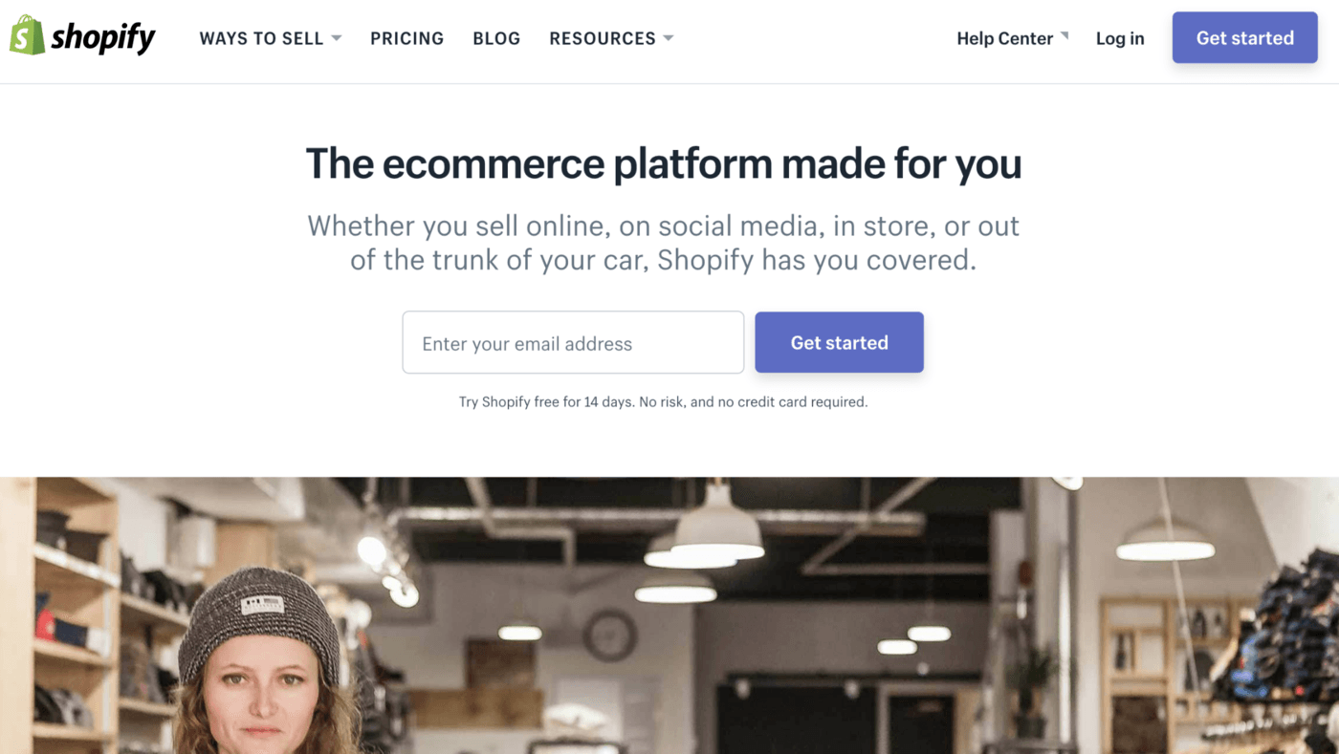
Task: Open the BLOG link in navigation
Action: click(496, 38)
